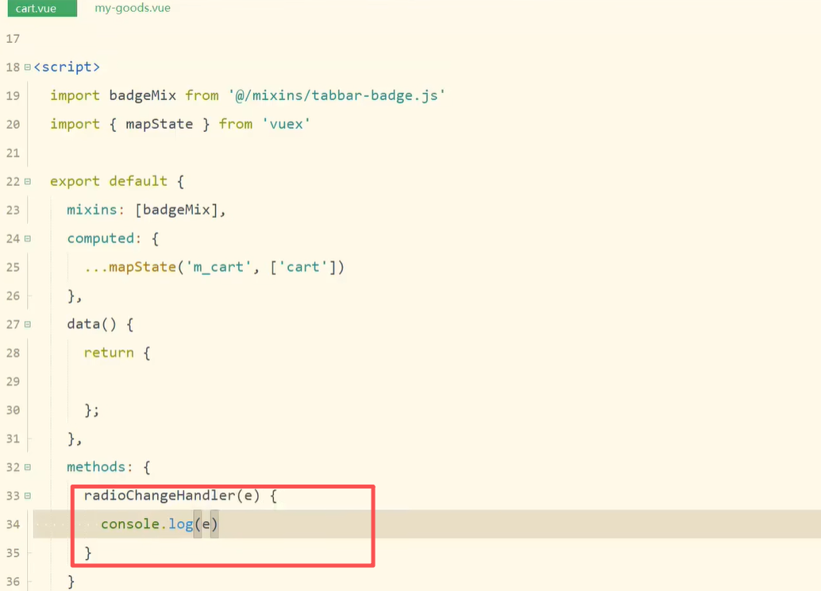Click line number 29 in the gutter
This screenshot has width=821, height=591.
(13, 381)
